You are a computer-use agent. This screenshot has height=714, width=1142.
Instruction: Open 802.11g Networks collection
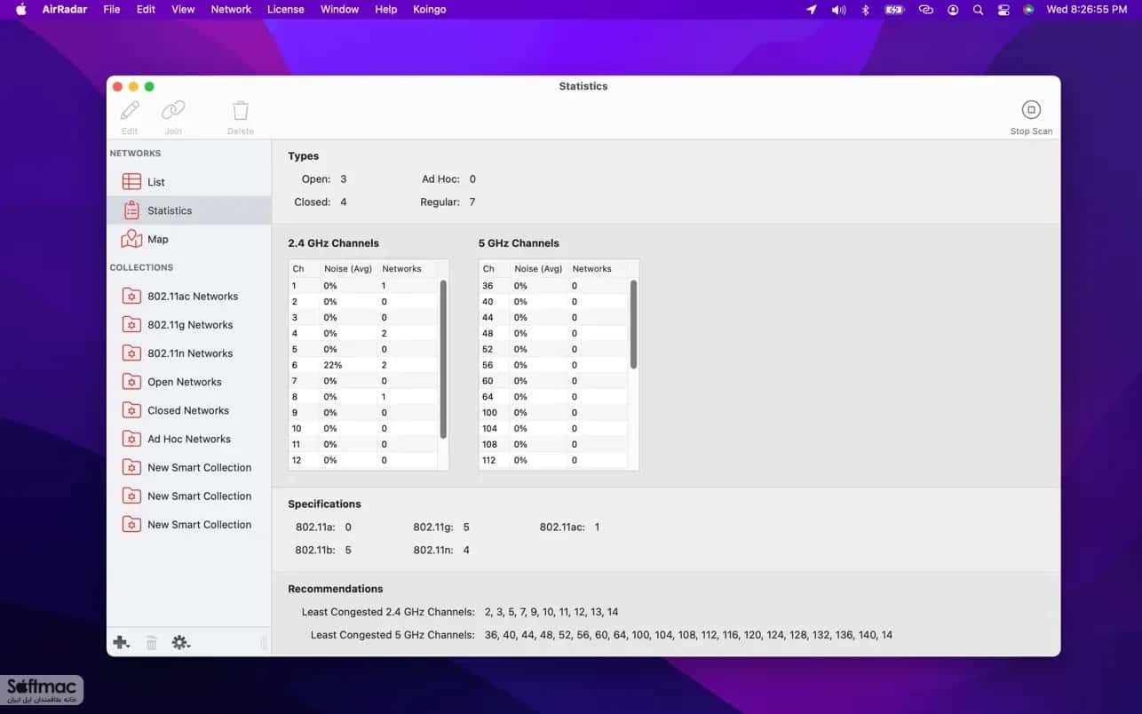188,325
